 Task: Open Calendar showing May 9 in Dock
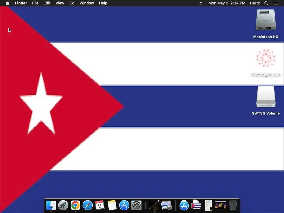(100, 206)
